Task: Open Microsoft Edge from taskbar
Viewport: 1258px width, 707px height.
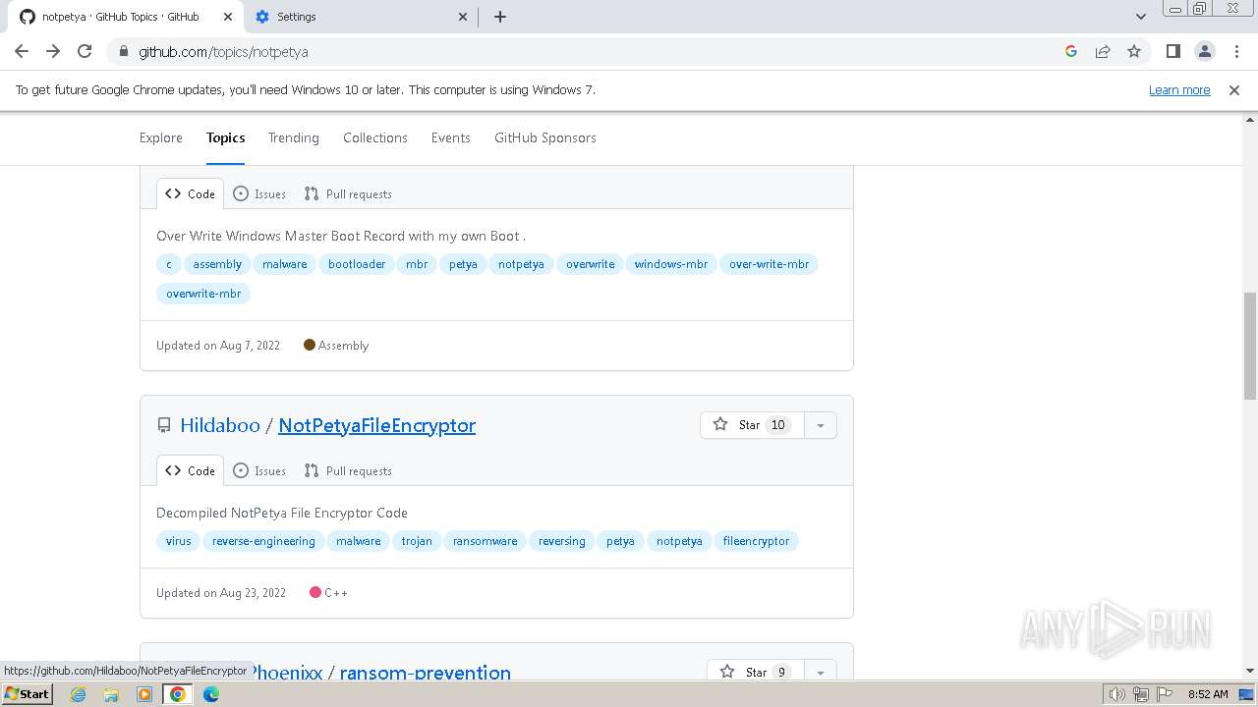Action: pyautogui.click(x=211, y=694)
